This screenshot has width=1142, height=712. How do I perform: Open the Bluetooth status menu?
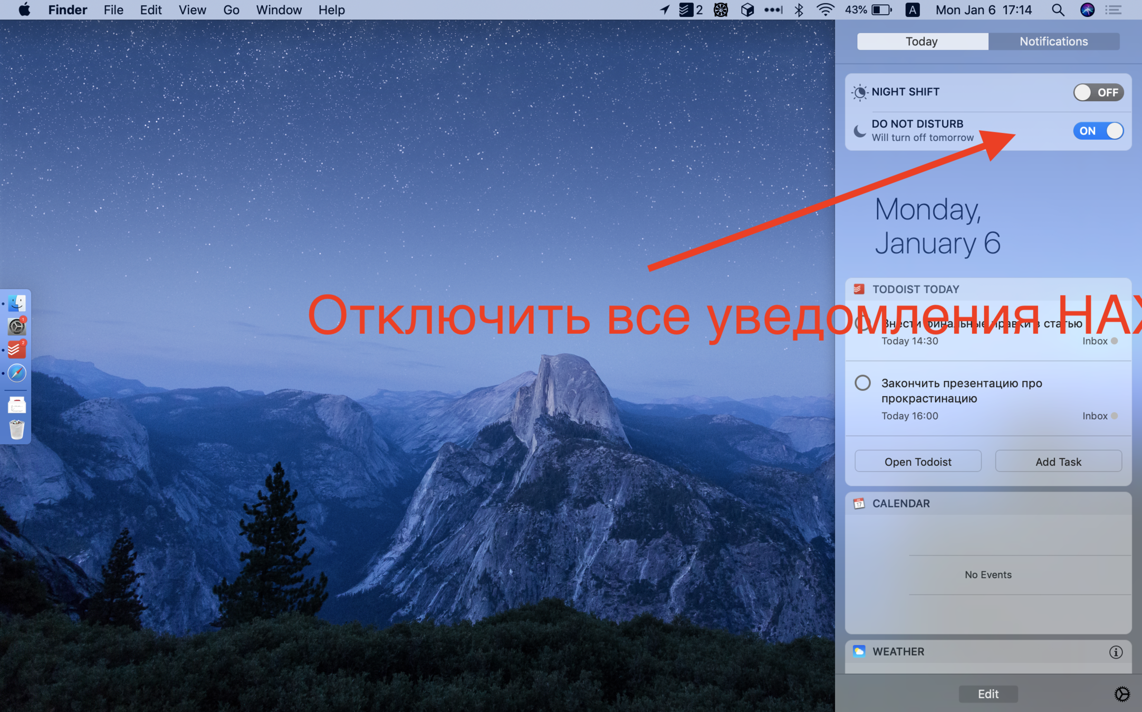(799, 10)
